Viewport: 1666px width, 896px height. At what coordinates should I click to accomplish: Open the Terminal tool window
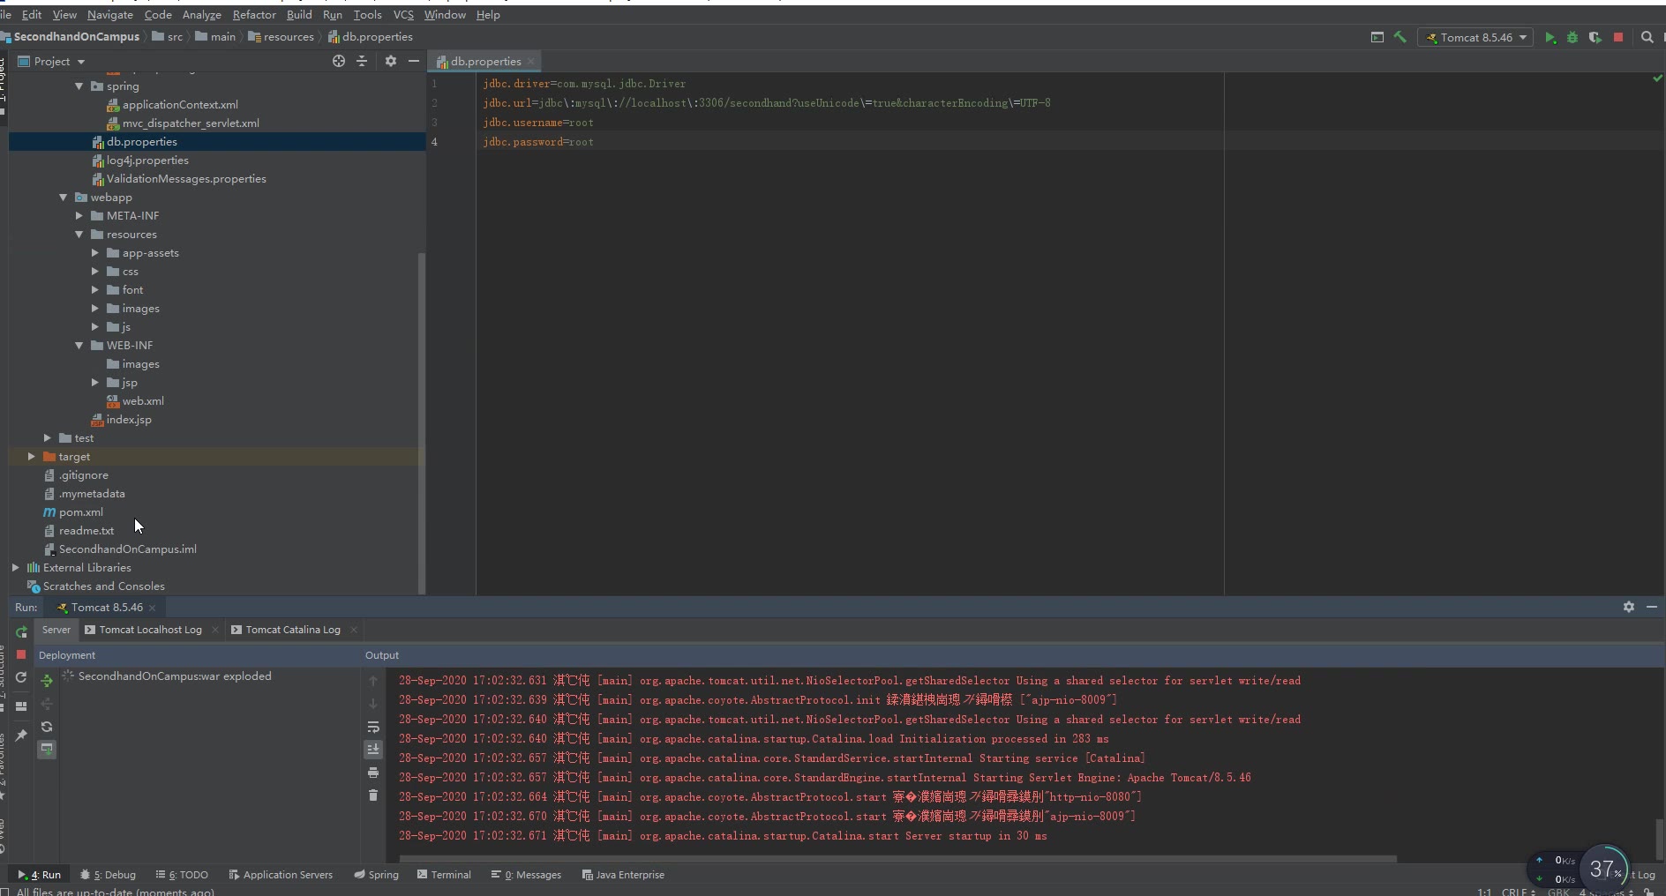point(444,875)
